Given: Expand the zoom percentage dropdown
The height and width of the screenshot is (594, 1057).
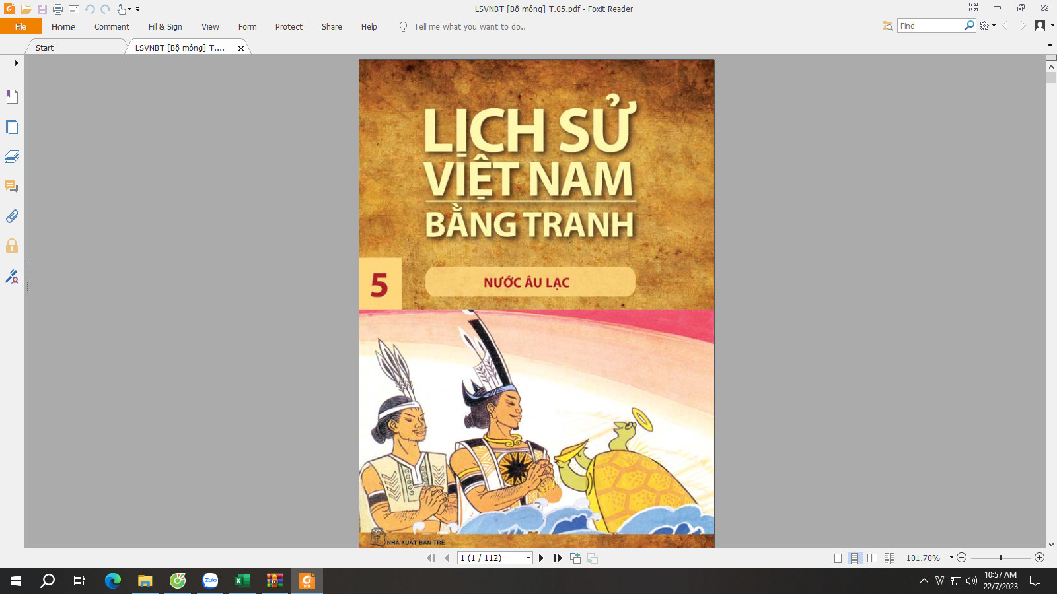Looking at the screenshot, I should (x=951, y=558).
